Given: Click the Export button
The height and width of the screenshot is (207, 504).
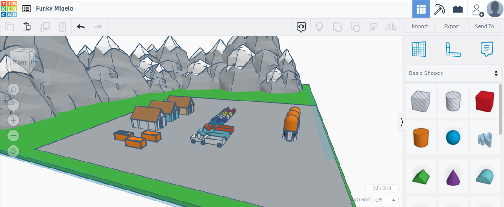Looking at the screenshot, I should coord(452,26).
